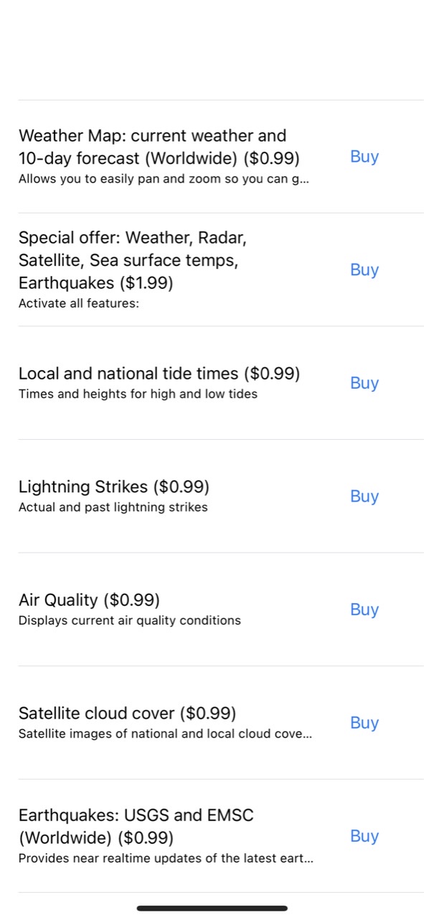Tap the 'Allows you to easily pan' description

pos(164,178)
